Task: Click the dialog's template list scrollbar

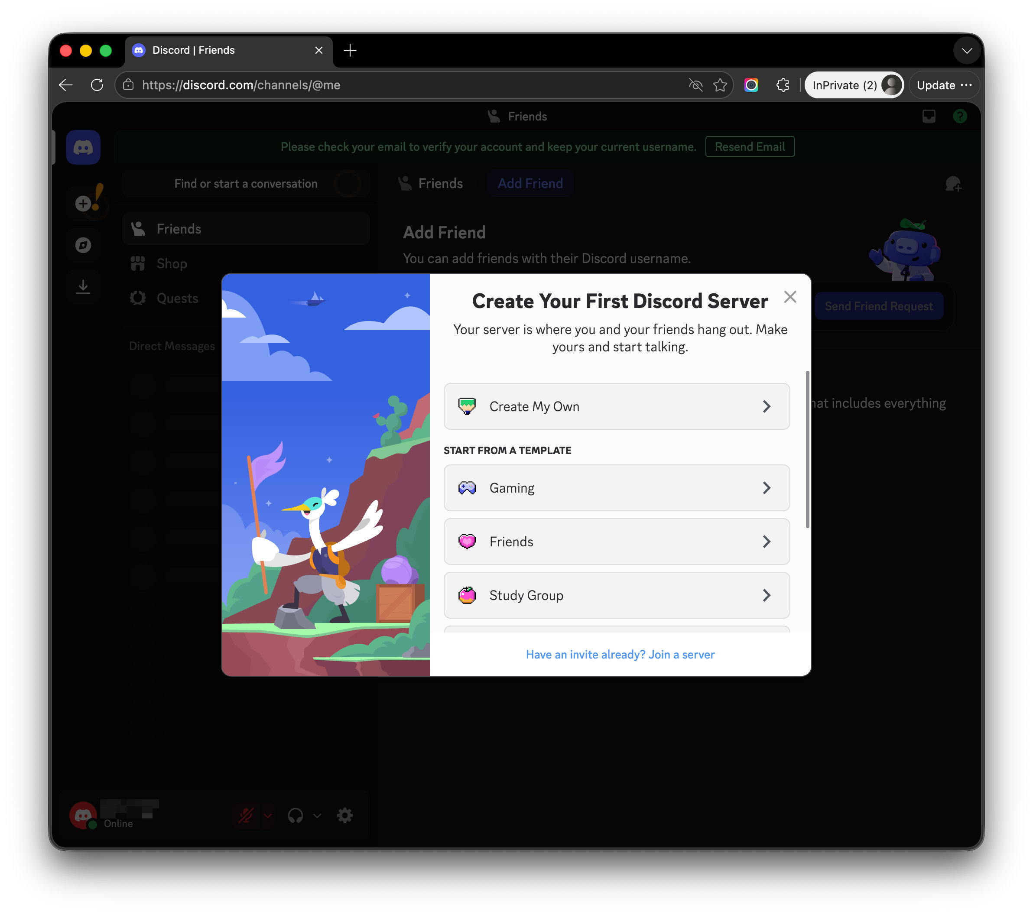Action: click(807, 450)
